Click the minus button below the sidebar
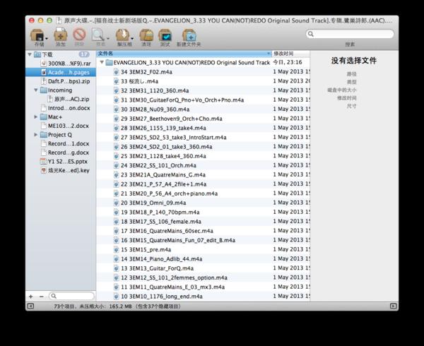The image size is (424, 346). pyautogui.click(x=42, y=297)
